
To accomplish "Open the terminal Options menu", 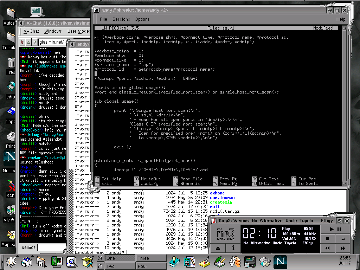I will tap(142, 19).
